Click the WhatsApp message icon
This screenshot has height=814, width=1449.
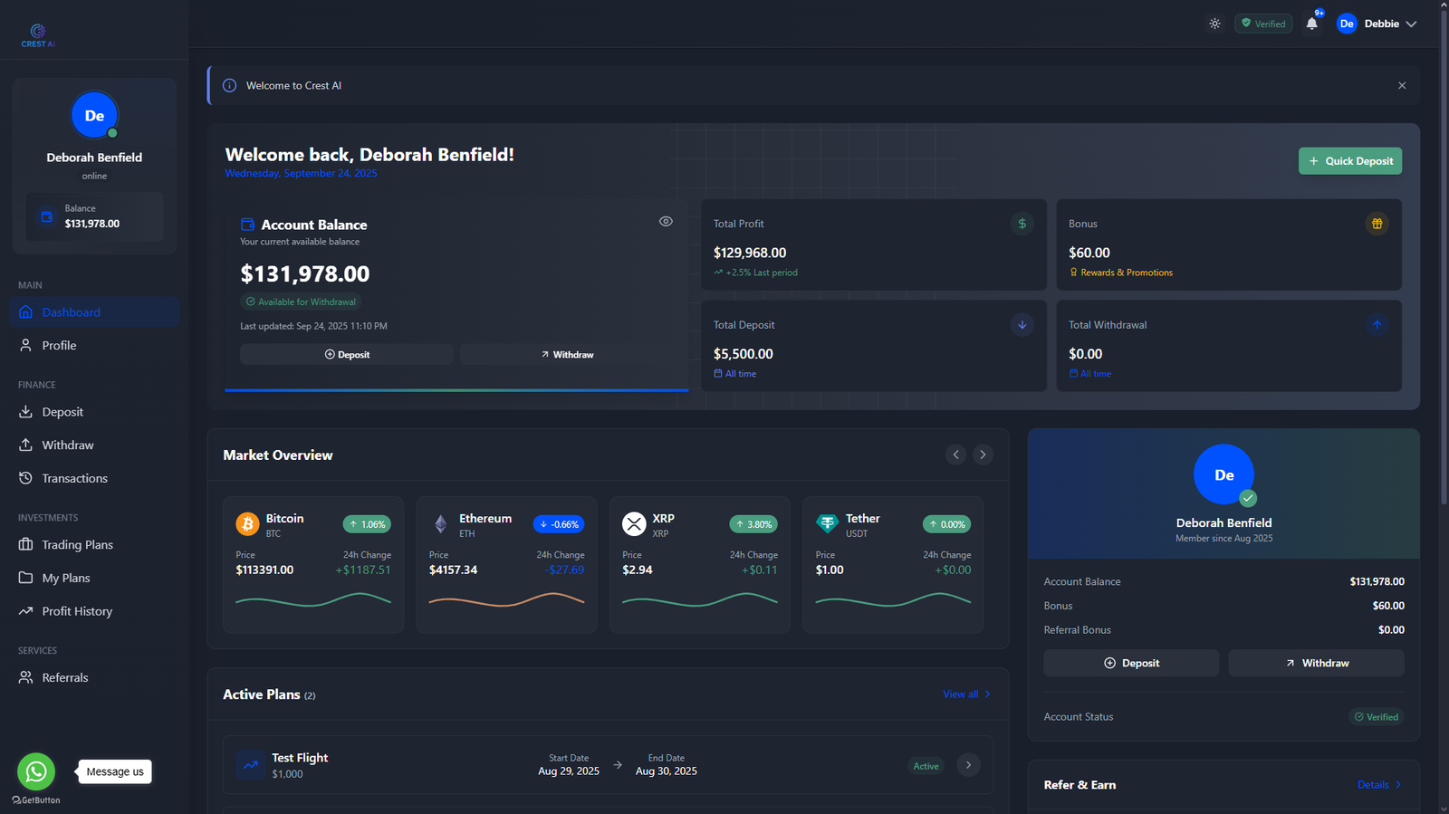coord(36,771)
